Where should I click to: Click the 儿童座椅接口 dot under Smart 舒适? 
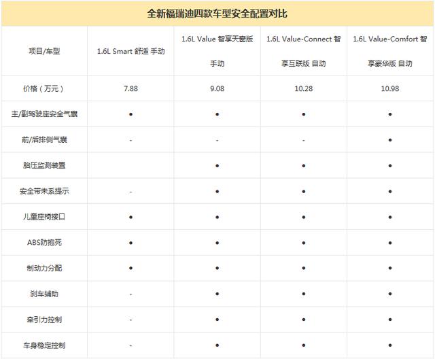pos(130,217)
